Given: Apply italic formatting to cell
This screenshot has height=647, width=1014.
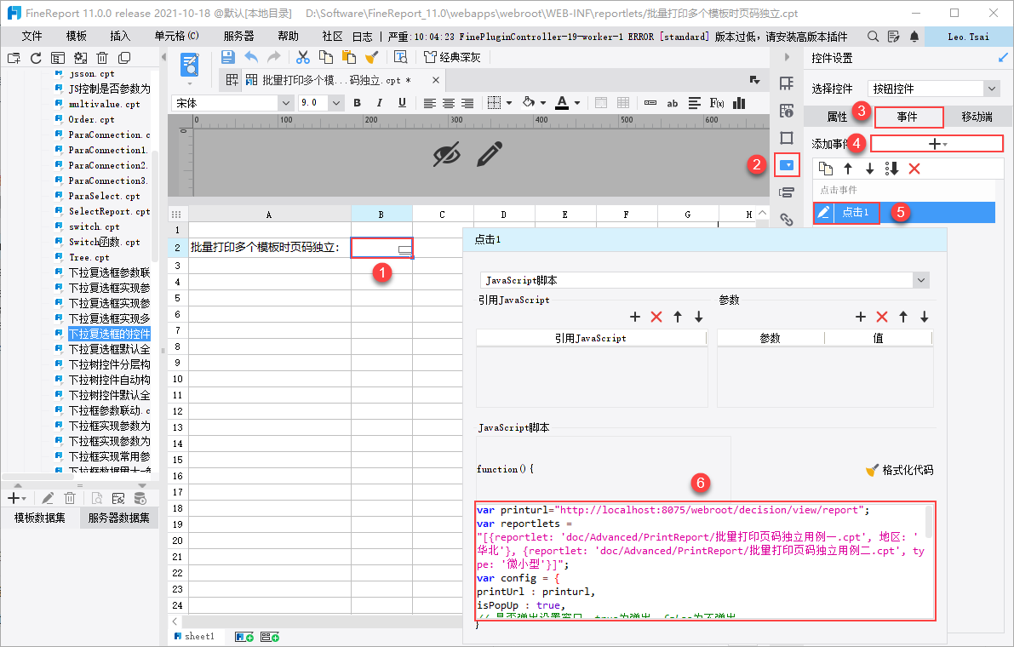Looking at the screenshot, I should click(379, 103).
